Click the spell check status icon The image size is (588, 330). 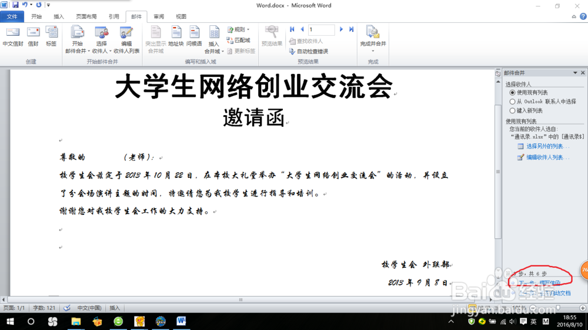pos(67,308)
